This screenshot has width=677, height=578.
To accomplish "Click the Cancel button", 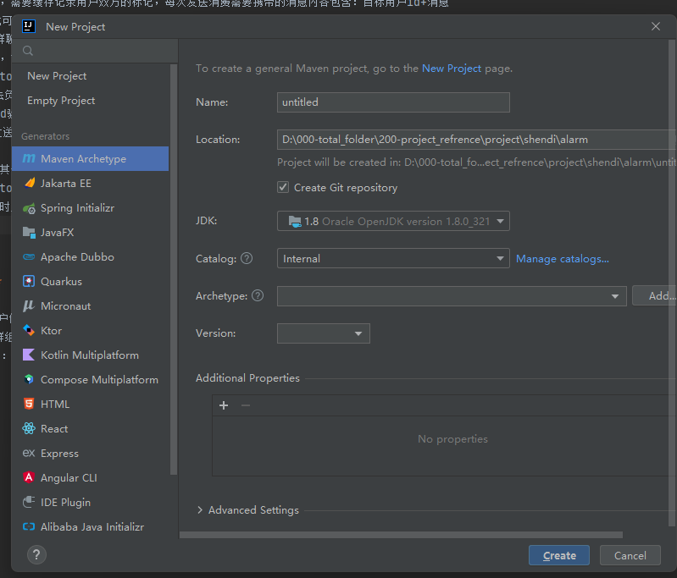I will click(x=630, y=555).
